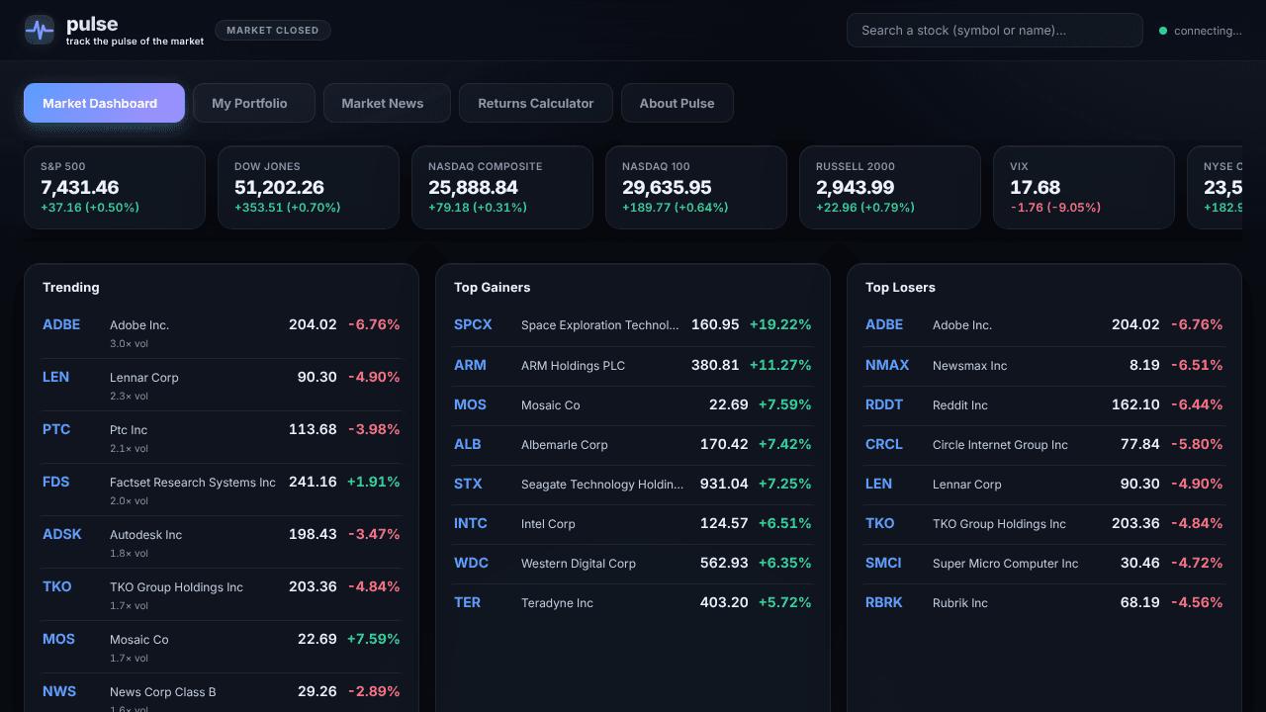Image resolution: width=1266 pixels, height=712 pixels.
Task: Focus the stock search field
Action: (x=995, y=31)
